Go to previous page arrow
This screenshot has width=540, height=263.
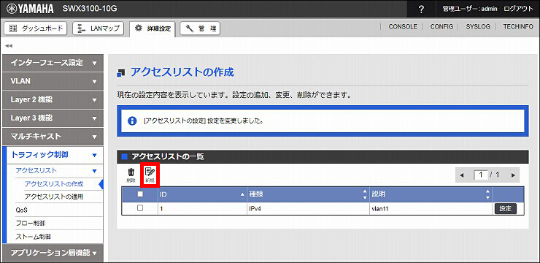tap(462, 175)
